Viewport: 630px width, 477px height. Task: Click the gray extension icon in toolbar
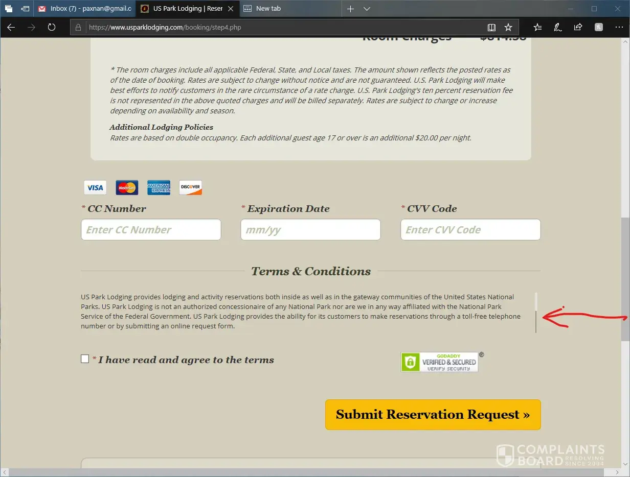click(x=598, y=28)
